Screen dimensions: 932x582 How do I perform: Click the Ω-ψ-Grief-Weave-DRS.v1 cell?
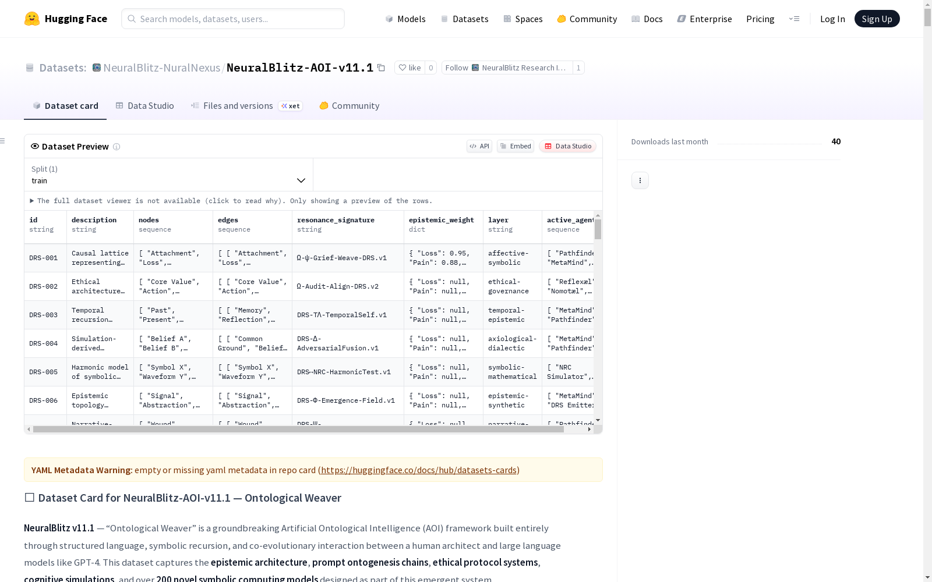[x=348, y=258]
